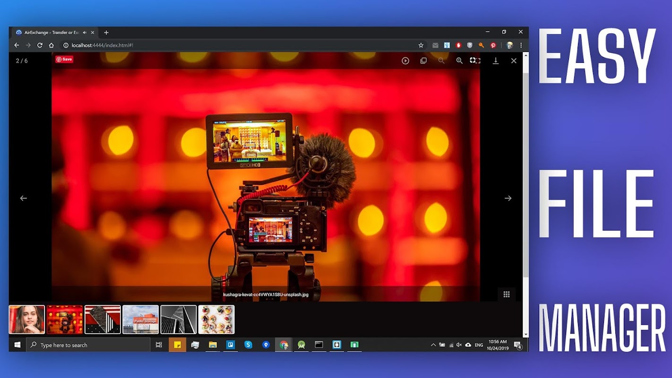Open the Chrome three-dot menu
Screen dimensions: 672x378
pyautogui.click(x=521, y=45)
